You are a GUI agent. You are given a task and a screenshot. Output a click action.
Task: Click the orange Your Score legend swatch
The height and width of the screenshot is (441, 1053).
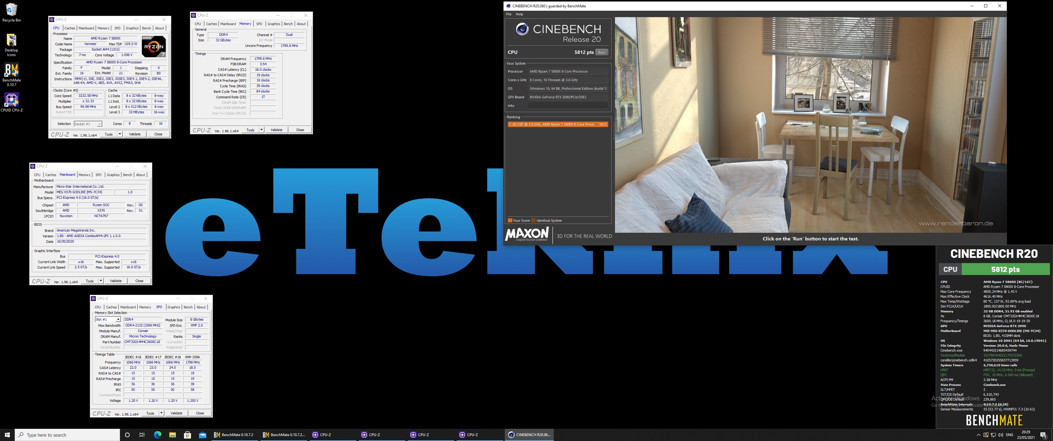click(x=510, y=221)
